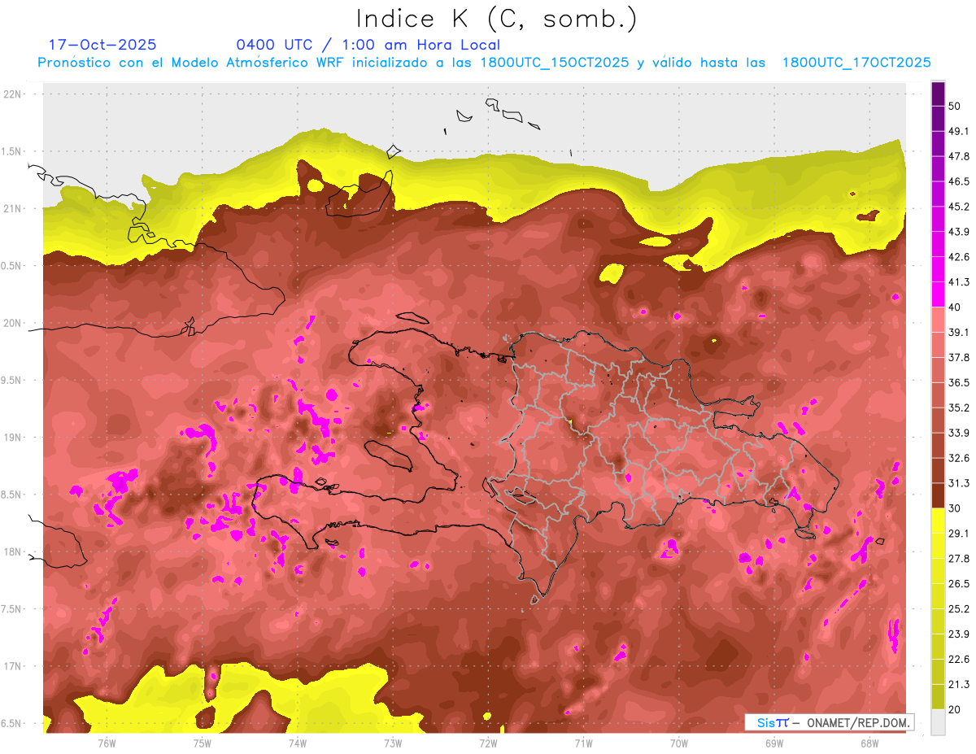Click the "Indice K (C, somb.)" chart title

[496, 18]
